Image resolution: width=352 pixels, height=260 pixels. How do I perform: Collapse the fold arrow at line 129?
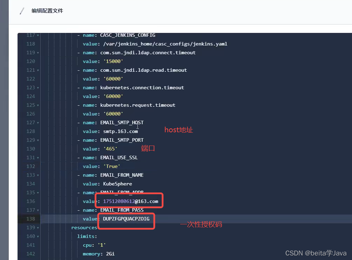[x=38, y=140]
